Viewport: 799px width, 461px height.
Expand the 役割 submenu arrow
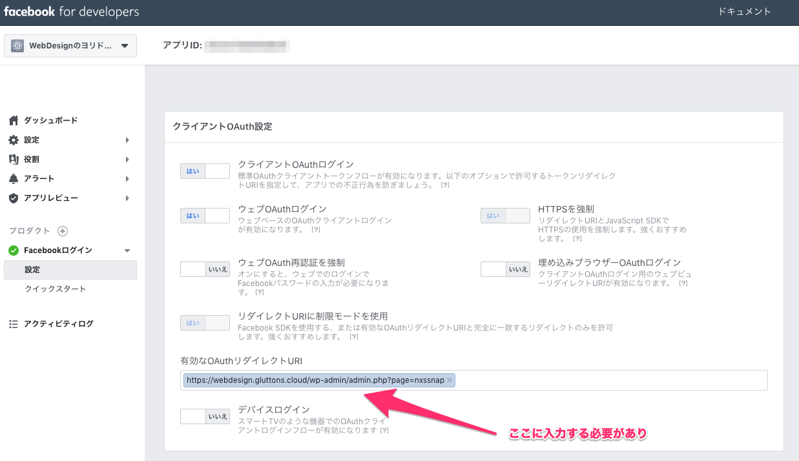pos(127,159)
